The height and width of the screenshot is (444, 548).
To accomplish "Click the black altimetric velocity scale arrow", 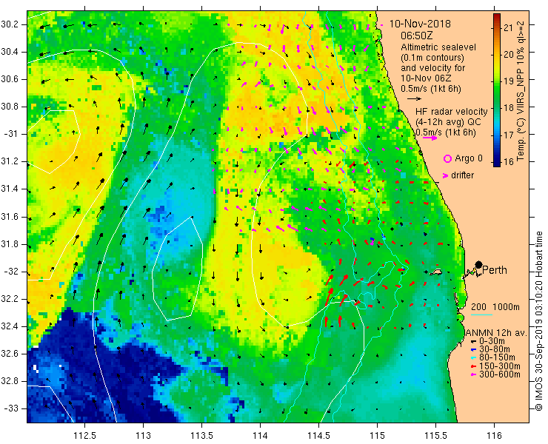I will click(x=415, y=99).
